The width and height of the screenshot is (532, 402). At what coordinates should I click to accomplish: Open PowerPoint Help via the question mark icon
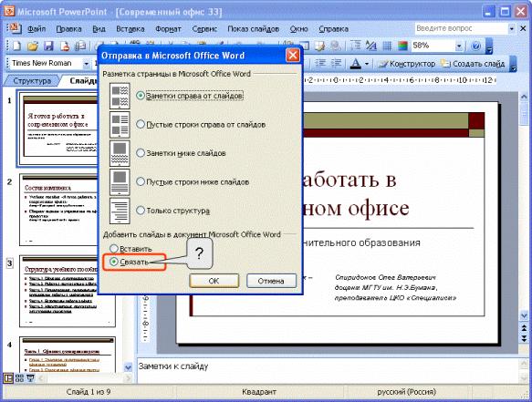click(x=476, y=46)
